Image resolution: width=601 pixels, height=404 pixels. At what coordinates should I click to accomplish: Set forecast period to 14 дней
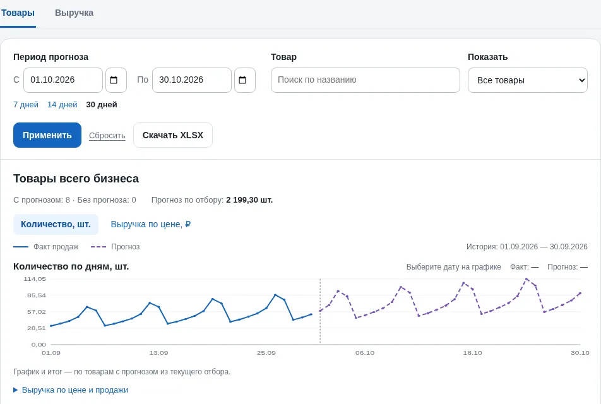click(62, 105)
